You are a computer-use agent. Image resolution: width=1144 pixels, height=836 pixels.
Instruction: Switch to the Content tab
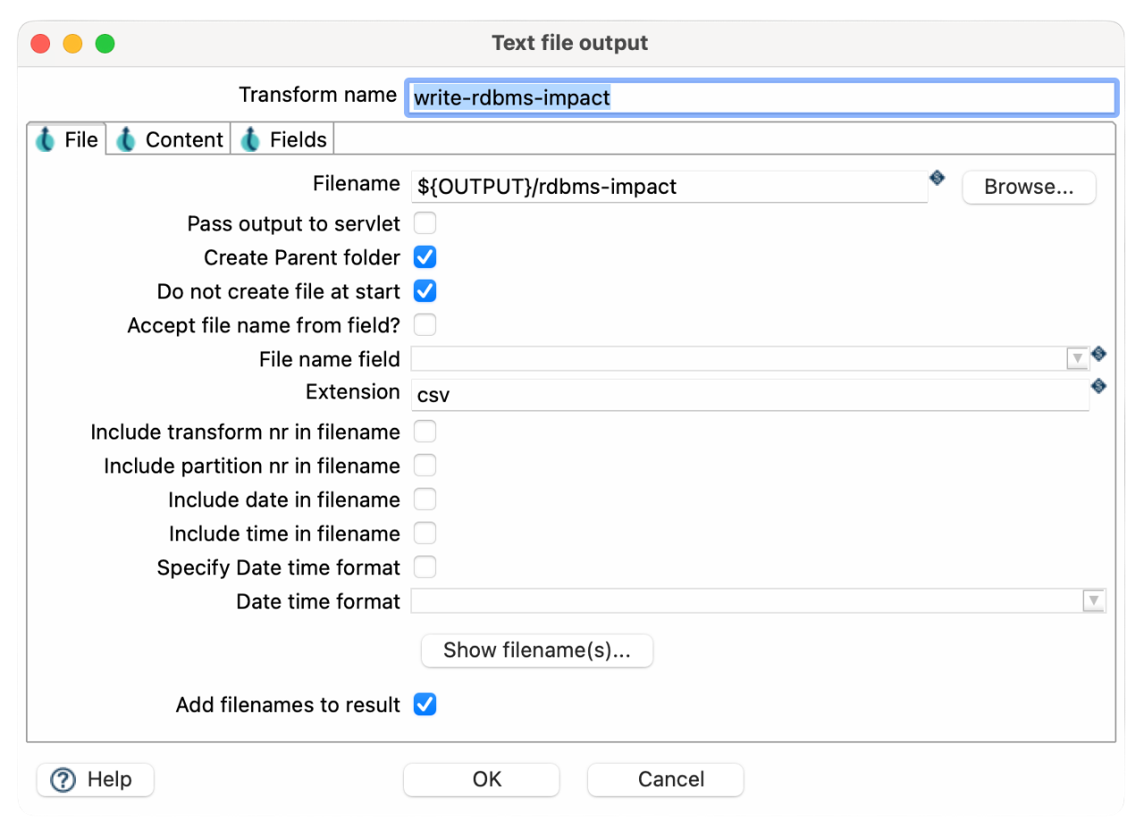170,139
